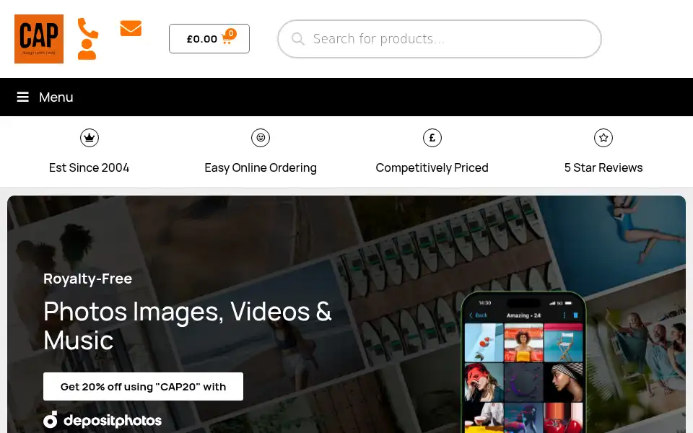
Task: Click the orange phone icon
Action: coord(87,28)
